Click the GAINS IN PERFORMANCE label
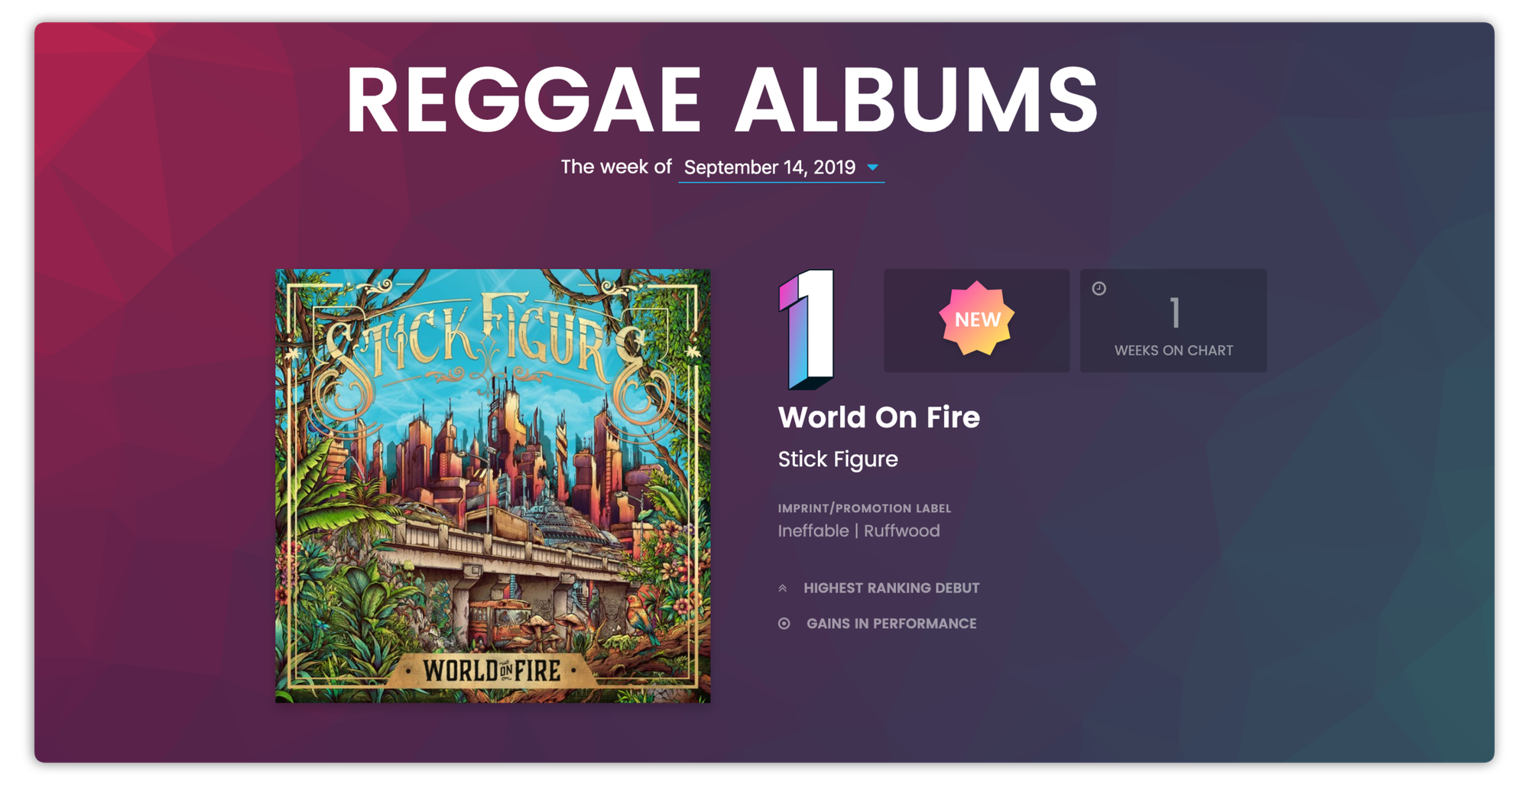Image resolution: width=1529 pixels, height=785 pixels. (891, 624)
